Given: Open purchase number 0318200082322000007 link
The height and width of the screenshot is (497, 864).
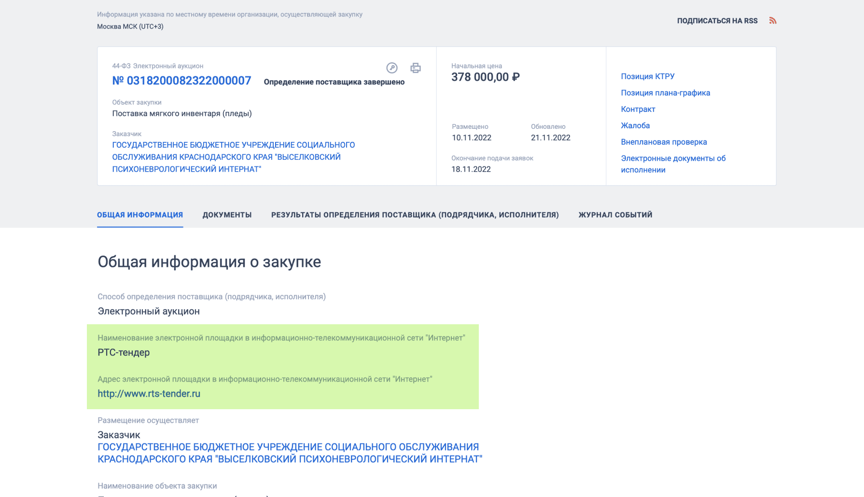Looking at the screenshot, I should click(x=181, y=81).
